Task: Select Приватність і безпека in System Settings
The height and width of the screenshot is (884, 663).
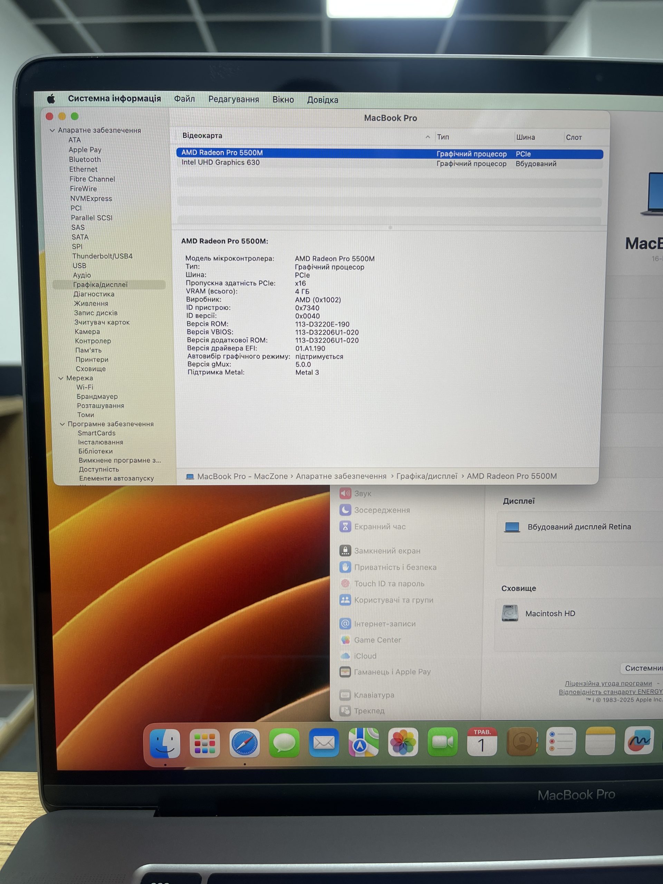Action: pyautogui.click(x=388, y=567)
